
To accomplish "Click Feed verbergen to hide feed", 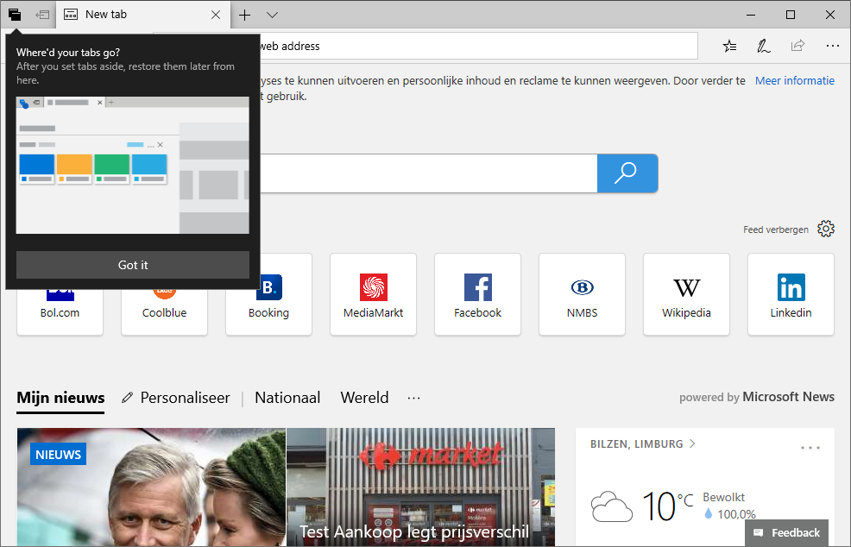I will pos(776,229).
